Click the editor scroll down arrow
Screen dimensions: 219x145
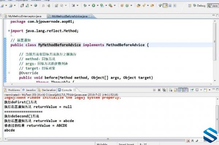click(x=215, y=81)
